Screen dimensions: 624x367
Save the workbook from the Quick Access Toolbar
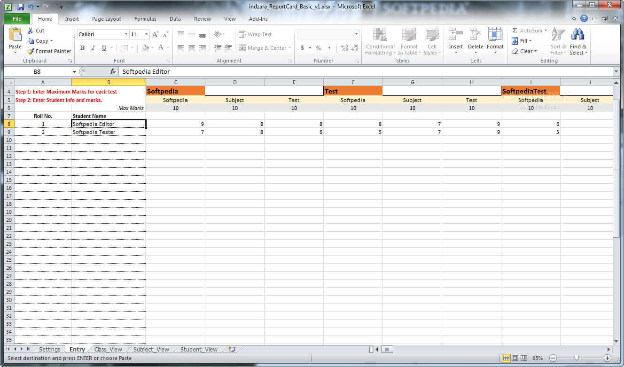pyautogui.click(x=21, y=7)
